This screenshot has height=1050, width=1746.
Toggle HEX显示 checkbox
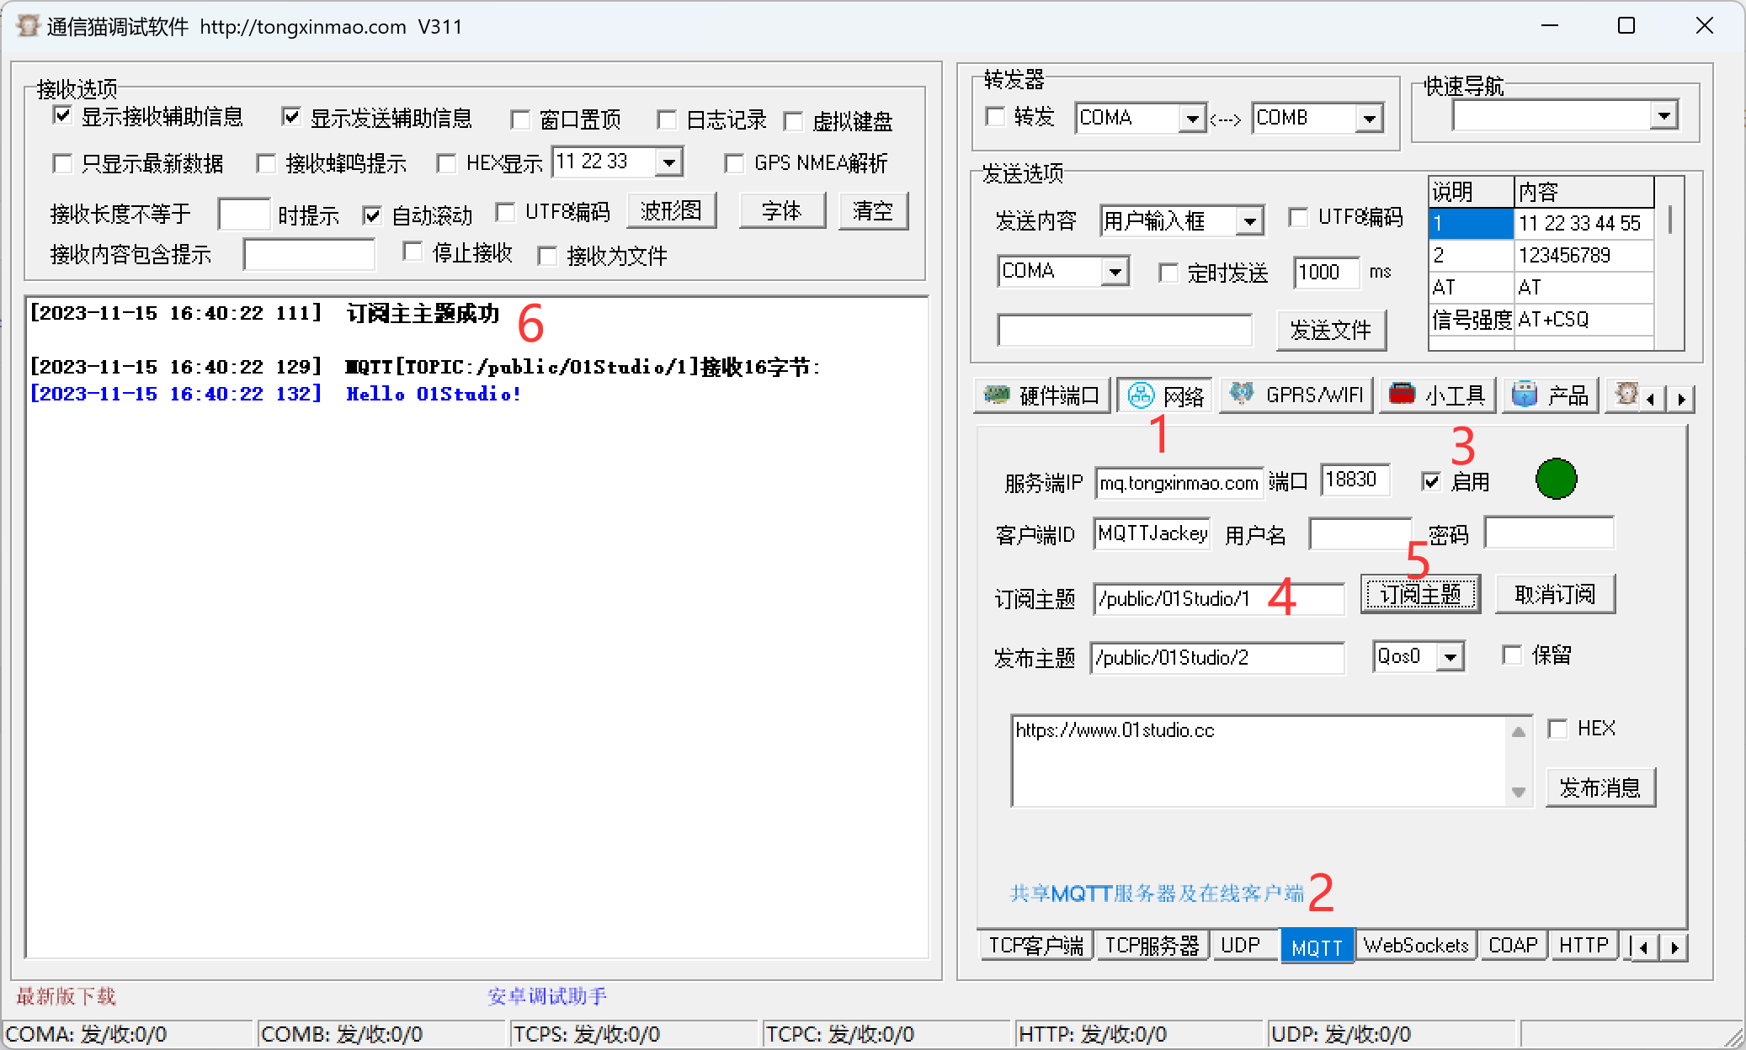click(446, 163)
